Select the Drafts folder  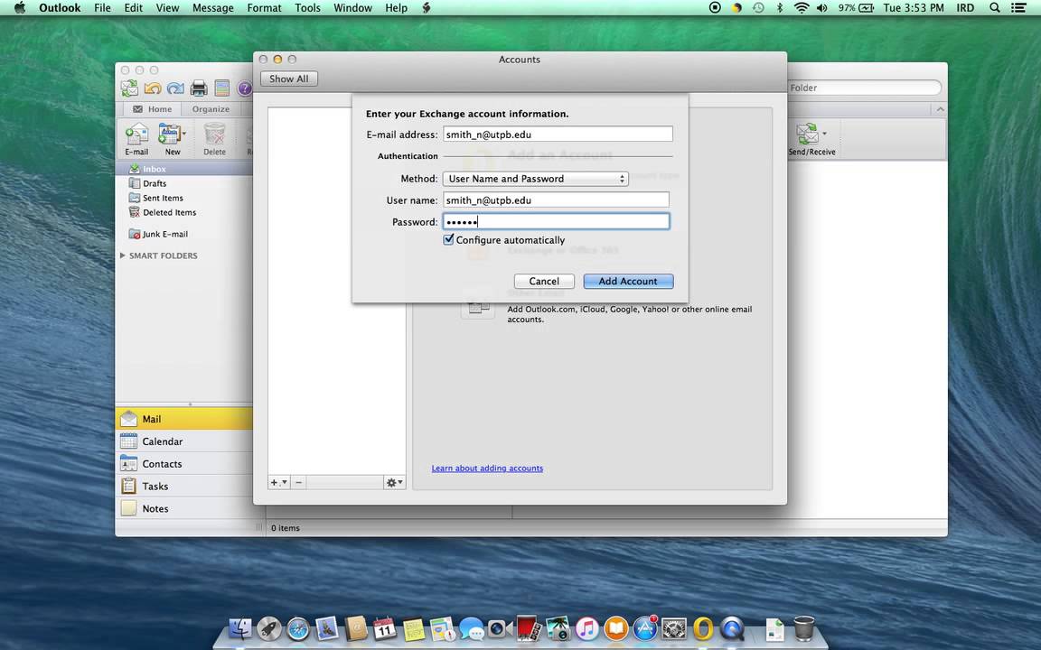point(184,183)
